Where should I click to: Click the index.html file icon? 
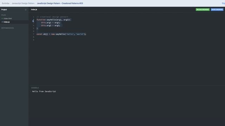tap(2, 19)
